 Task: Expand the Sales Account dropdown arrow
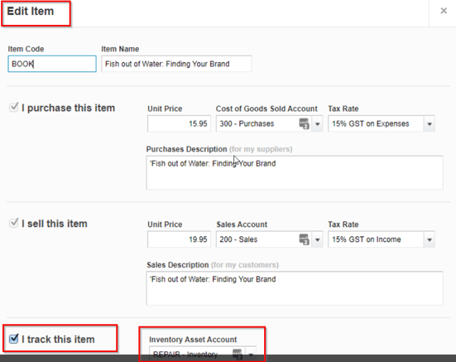click(x=317, y=239)
